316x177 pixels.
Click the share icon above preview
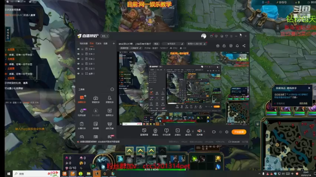click(x=244, y=46)
